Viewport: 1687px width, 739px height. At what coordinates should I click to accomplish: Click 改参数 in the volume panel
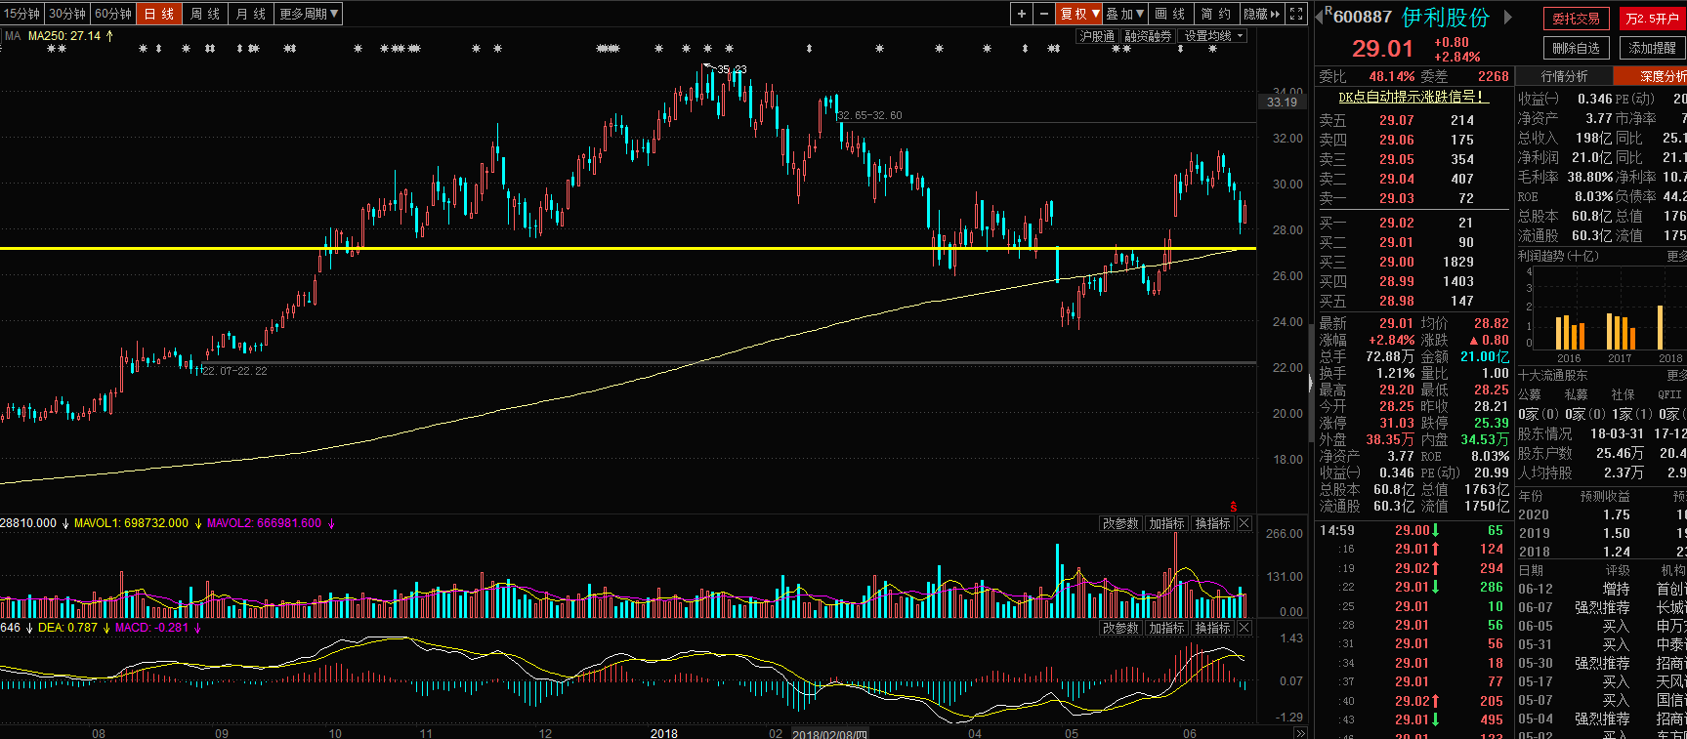1120,524
